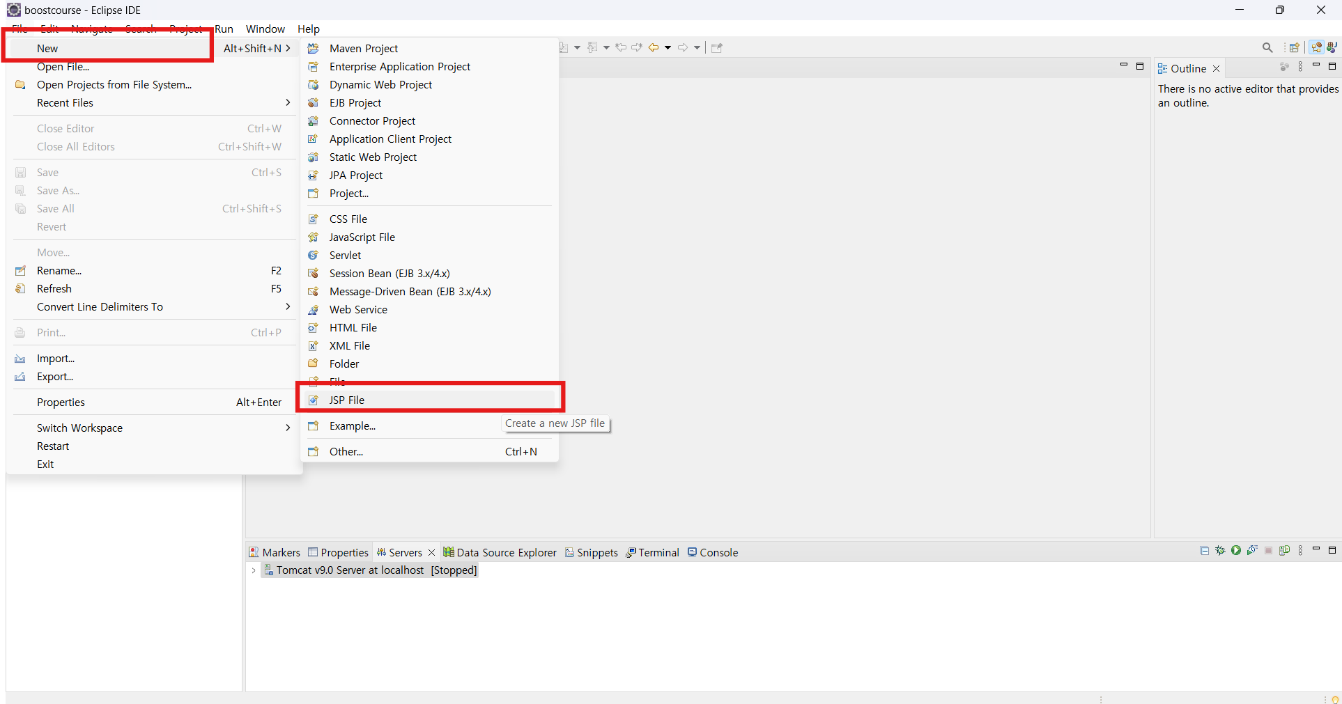The image size is (1342, 704).
Task: Choose Maven Project from New submenu
Action: (429, 49)
